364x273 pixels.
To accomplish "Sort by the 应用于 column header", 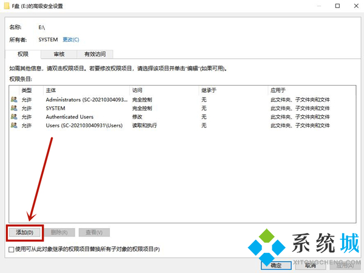I will [x=312, y=90].
